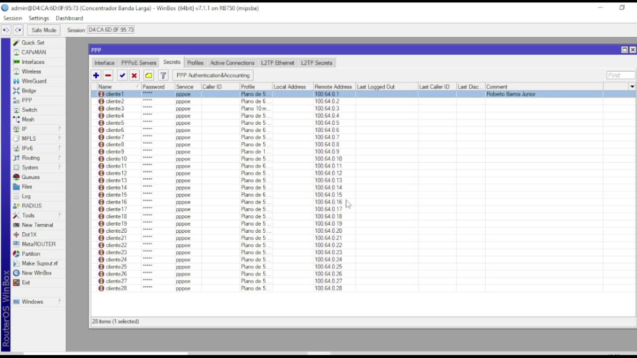The width and height of the screenshot is (637, 358).
Task: Toggle the Safe Mode button
Action: (44, 30)
